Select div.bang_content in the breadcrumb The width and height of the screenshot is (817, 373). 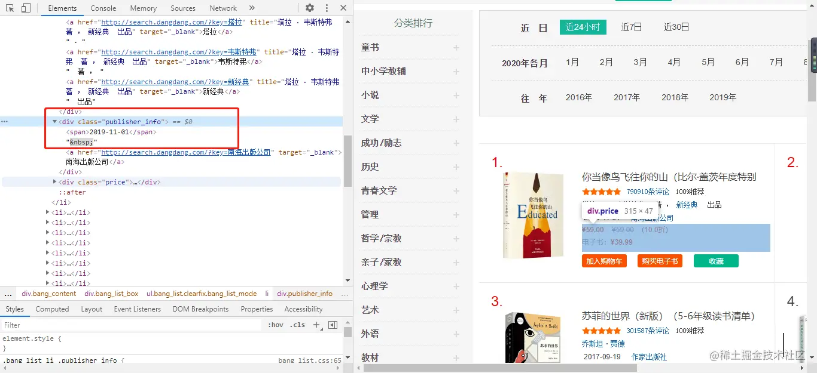point(49,294)
